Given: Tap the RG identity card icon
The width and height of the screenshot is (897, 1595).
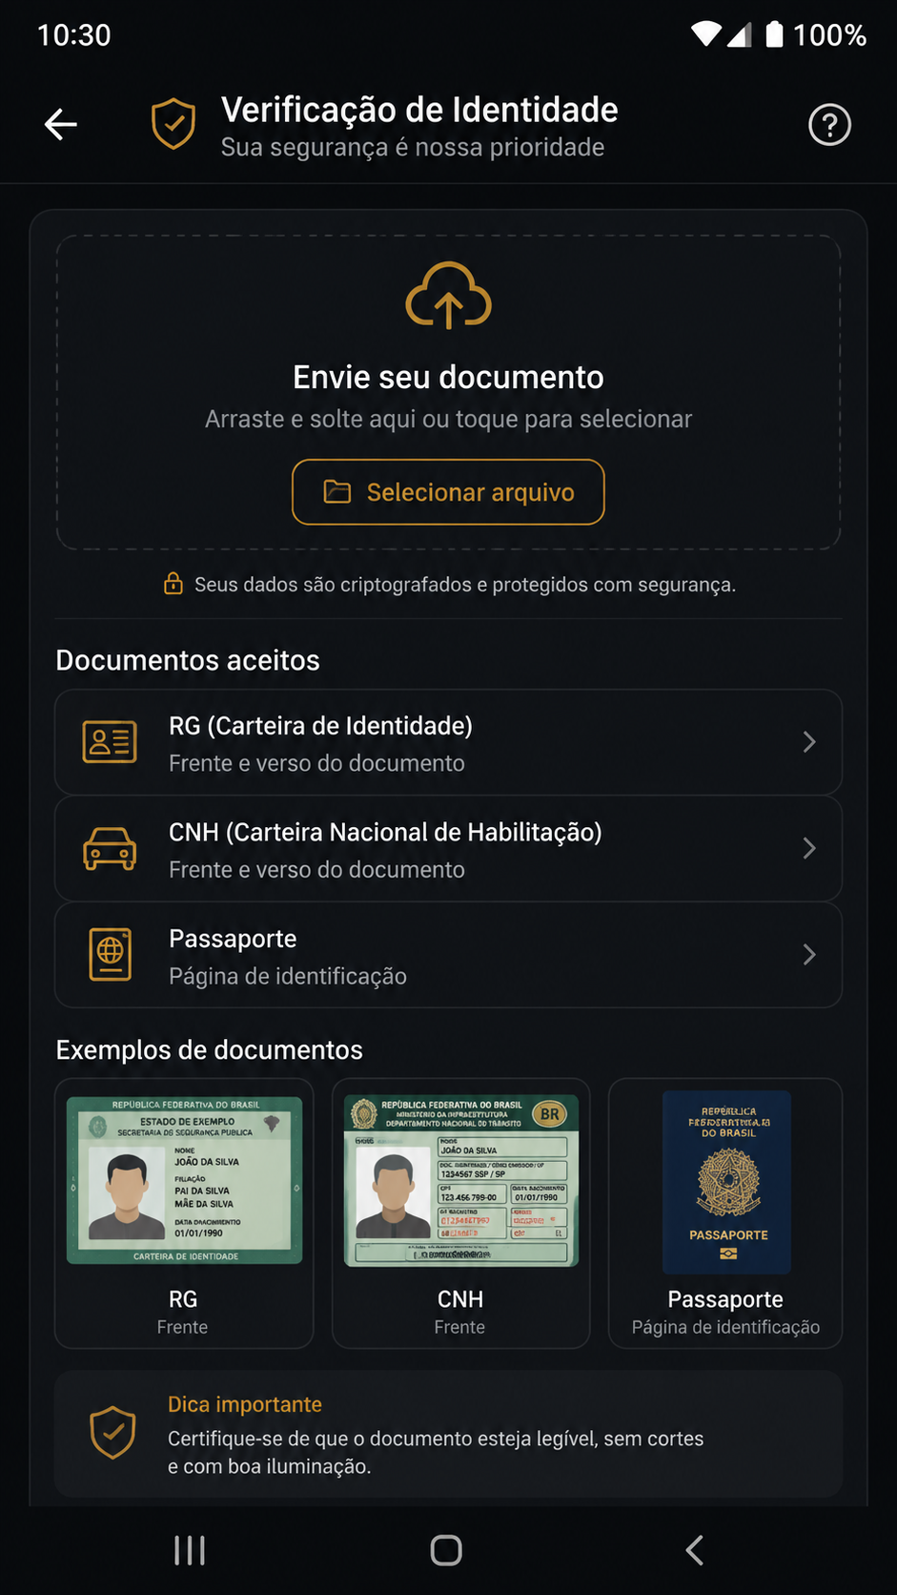Looking at the screenshot, I should tap(110, 742).
